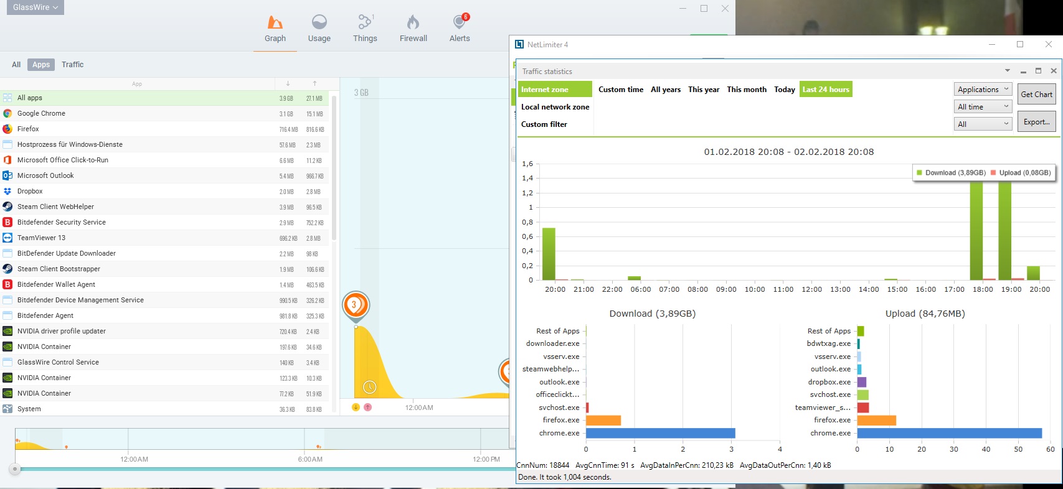This screenshot has width=1063, height=489.
Task: Choose All years time range
Action: (666, 90)
